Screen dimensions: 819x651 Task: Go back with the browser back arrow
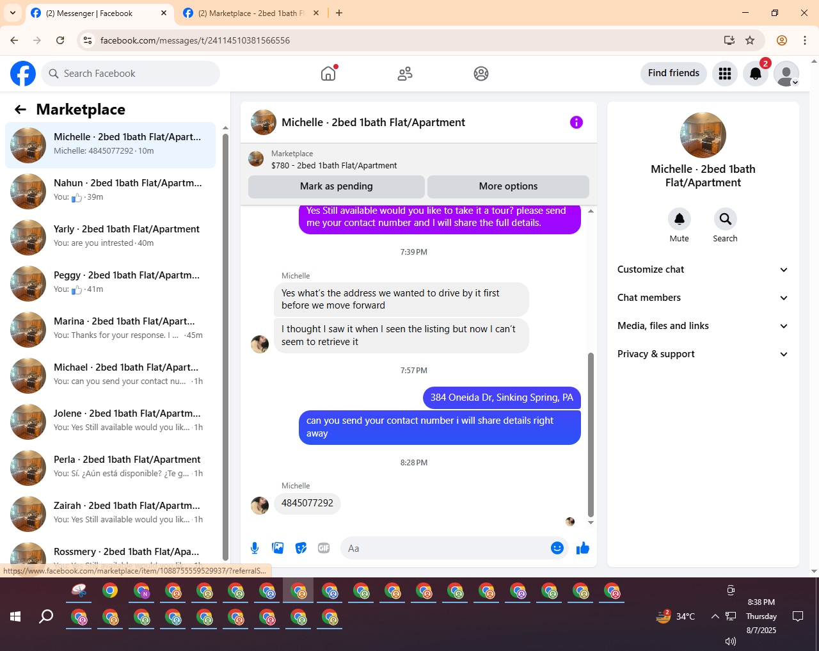point(14,40)
